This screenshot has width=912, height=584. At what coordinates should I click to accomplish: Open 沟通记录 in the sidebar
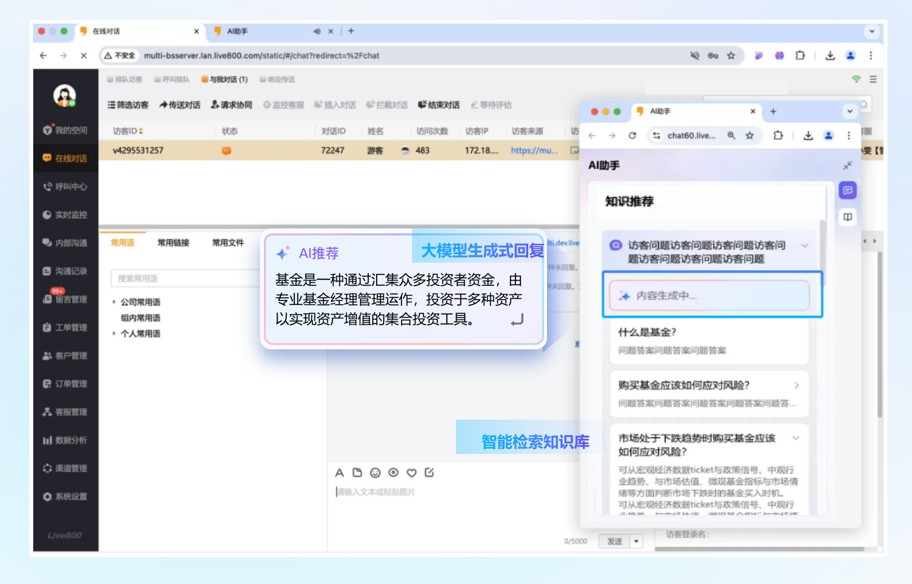[65, 271]
